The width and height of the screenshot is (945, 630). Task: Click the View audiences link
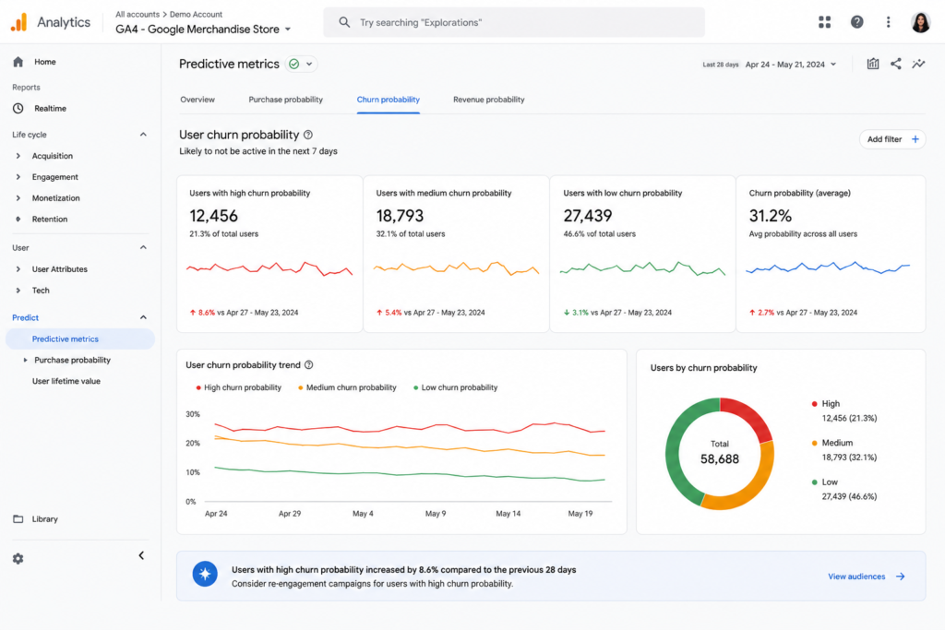pyautogui.click(x=855, y=577)
